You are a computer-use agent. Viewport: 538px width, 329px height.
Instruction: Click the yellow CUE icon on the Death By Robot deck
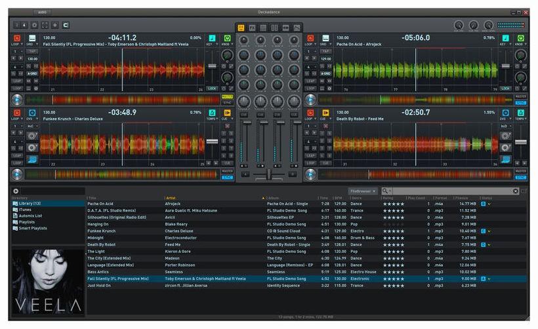(x=325, y=113)
